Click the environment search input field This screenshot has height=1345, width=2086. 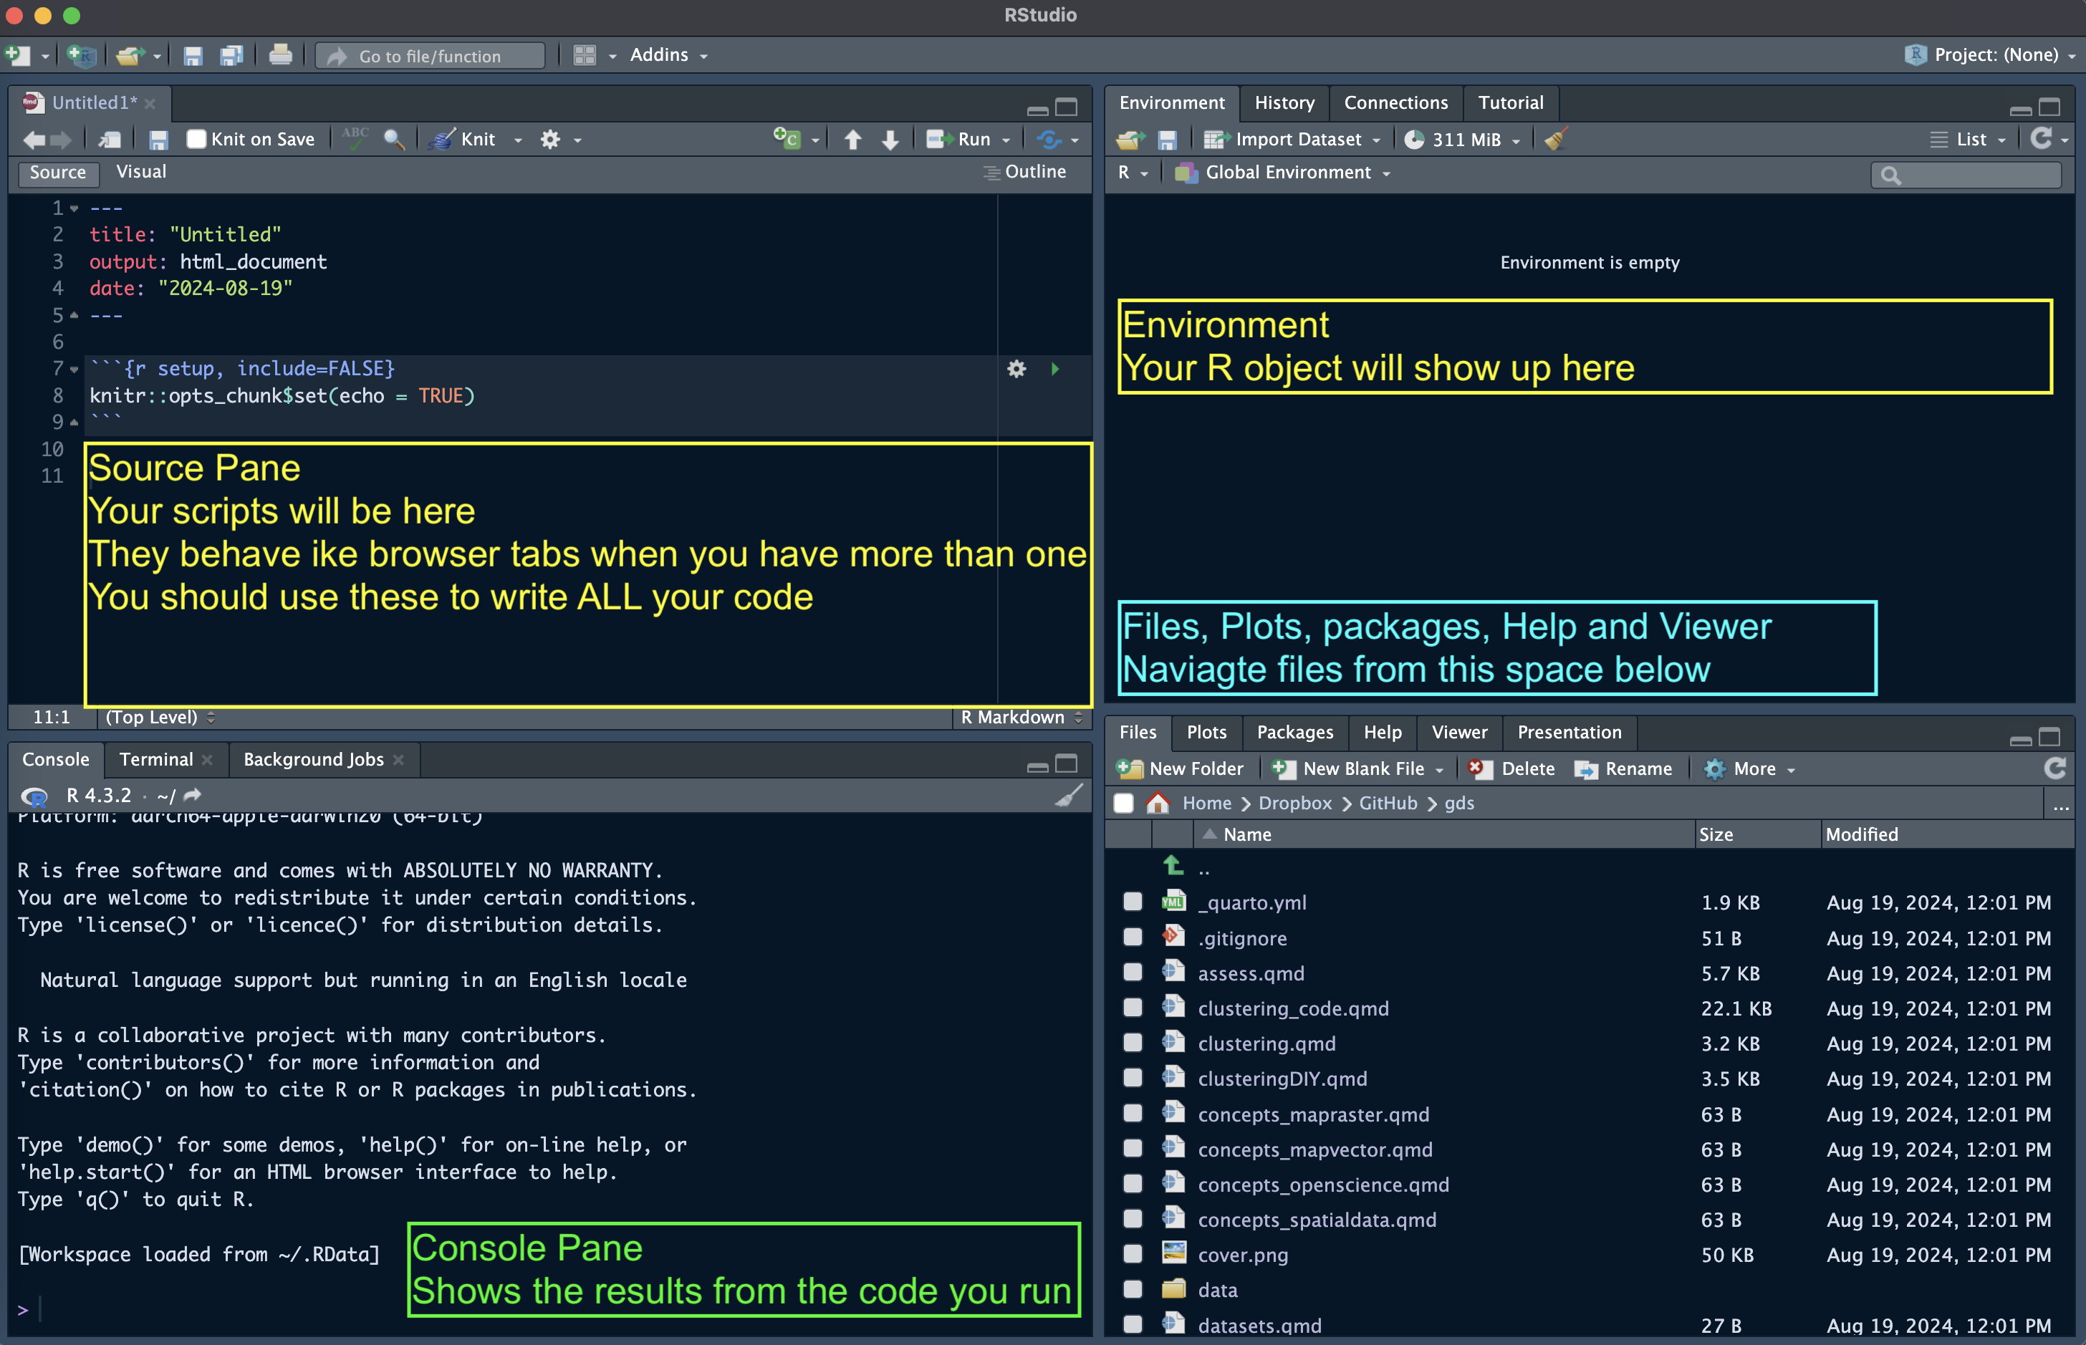(x=1976, y=175)
